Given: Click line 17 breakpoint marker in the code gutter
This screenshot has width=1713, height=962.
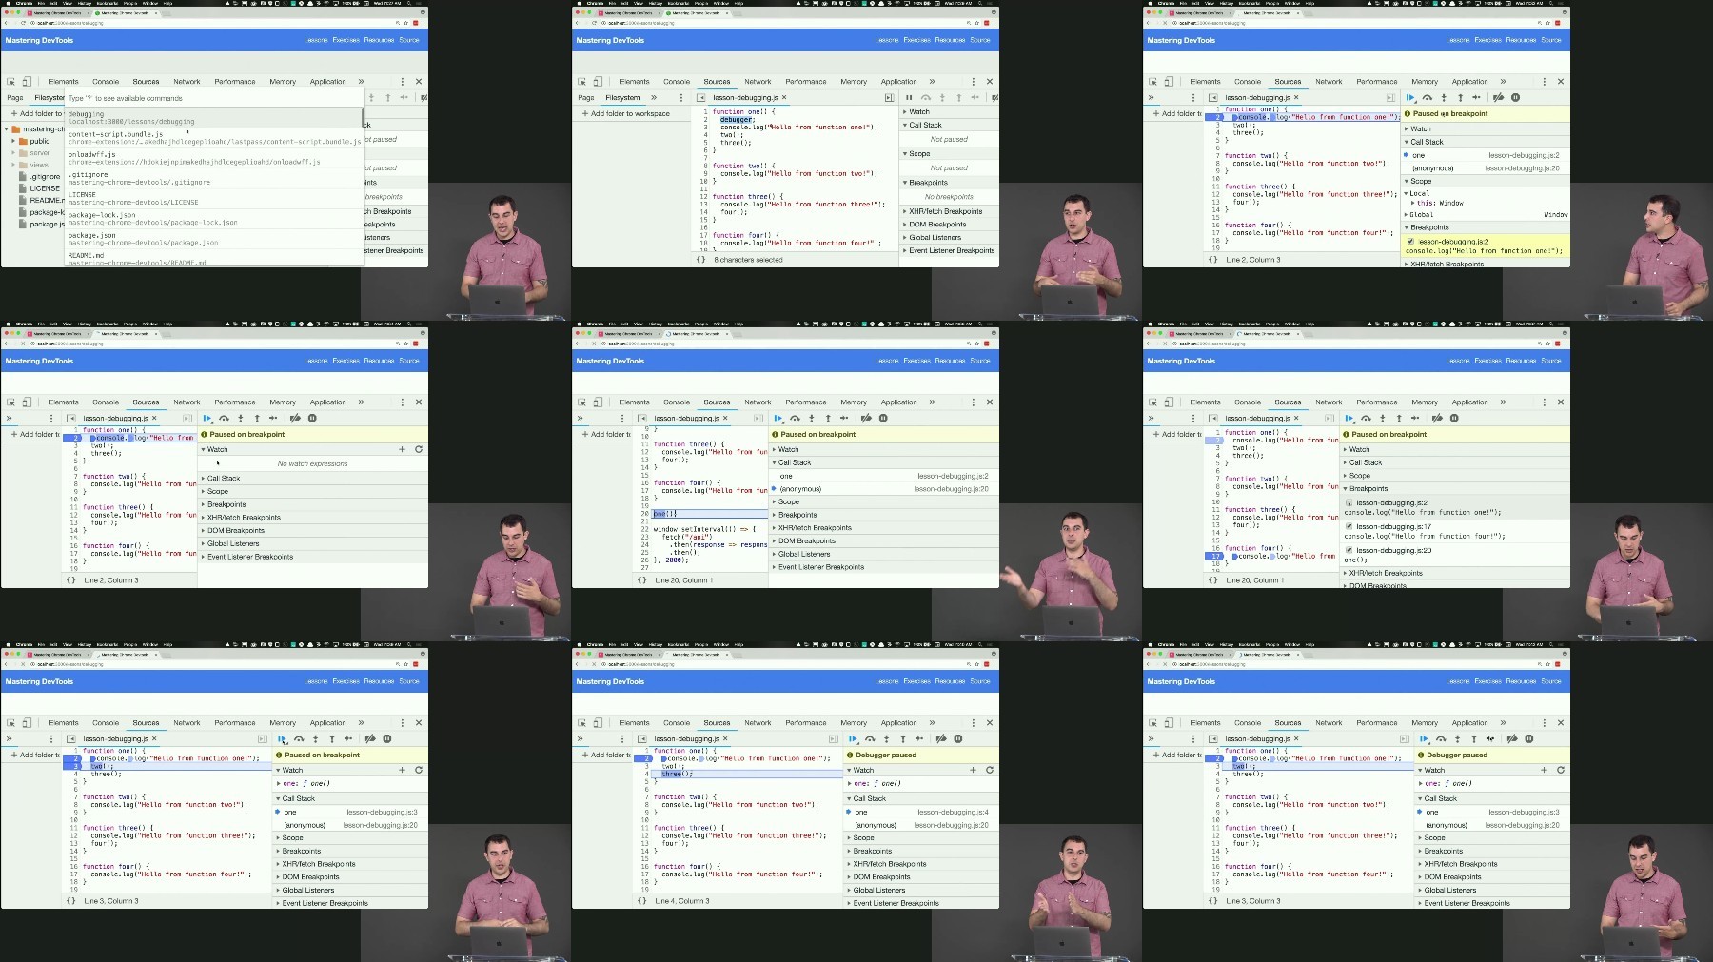Looking at the screenshot, I should (1215, 556).
